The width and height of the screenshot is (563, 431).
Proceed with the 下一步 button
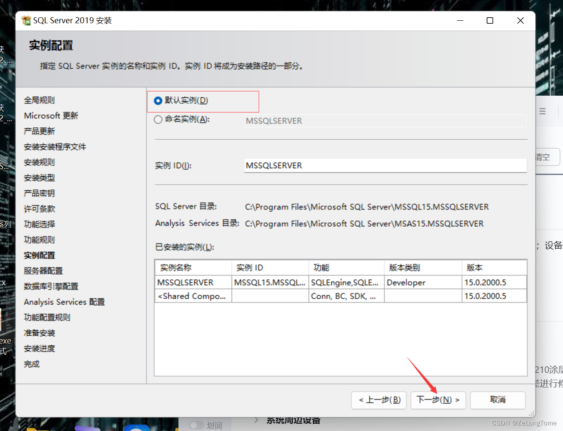point(438,400)
